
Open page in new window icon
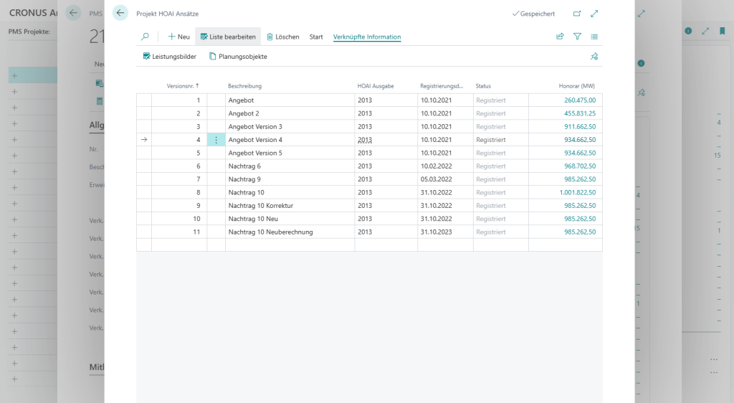point(577,14)
